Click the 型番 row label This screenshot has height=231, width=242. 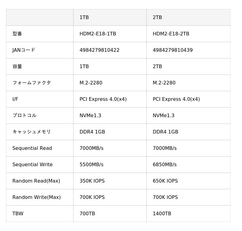(17, 34)
